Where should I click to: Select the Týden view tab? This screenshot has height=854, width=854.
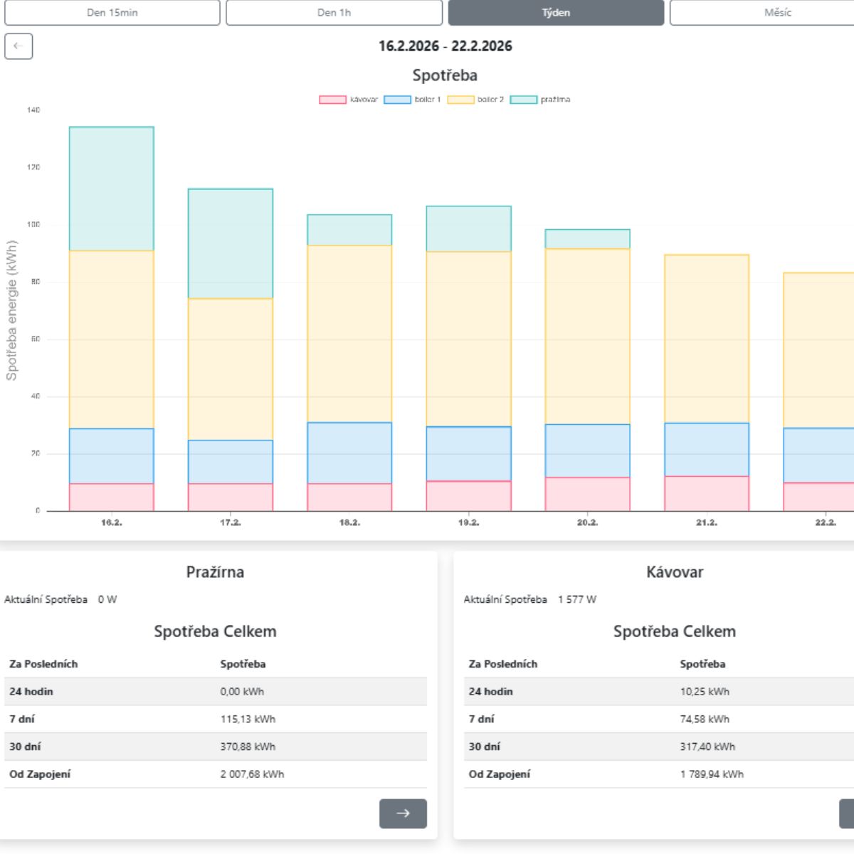[556, 13]
